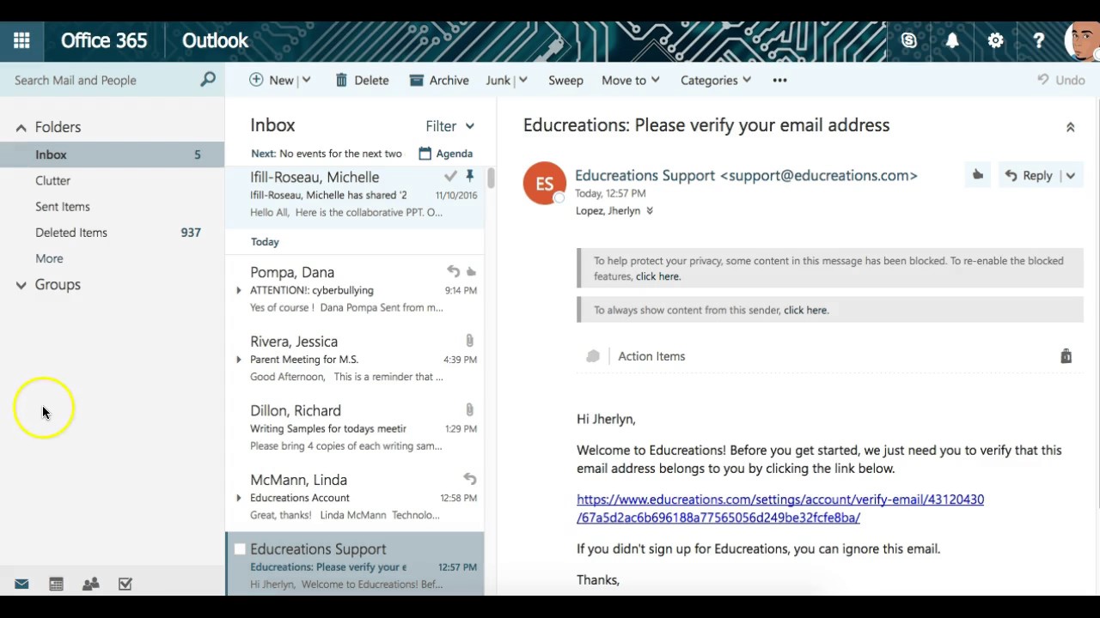Open the New dropdown arrow
This screenshot has height=618, width=1100.
(306, 80)
